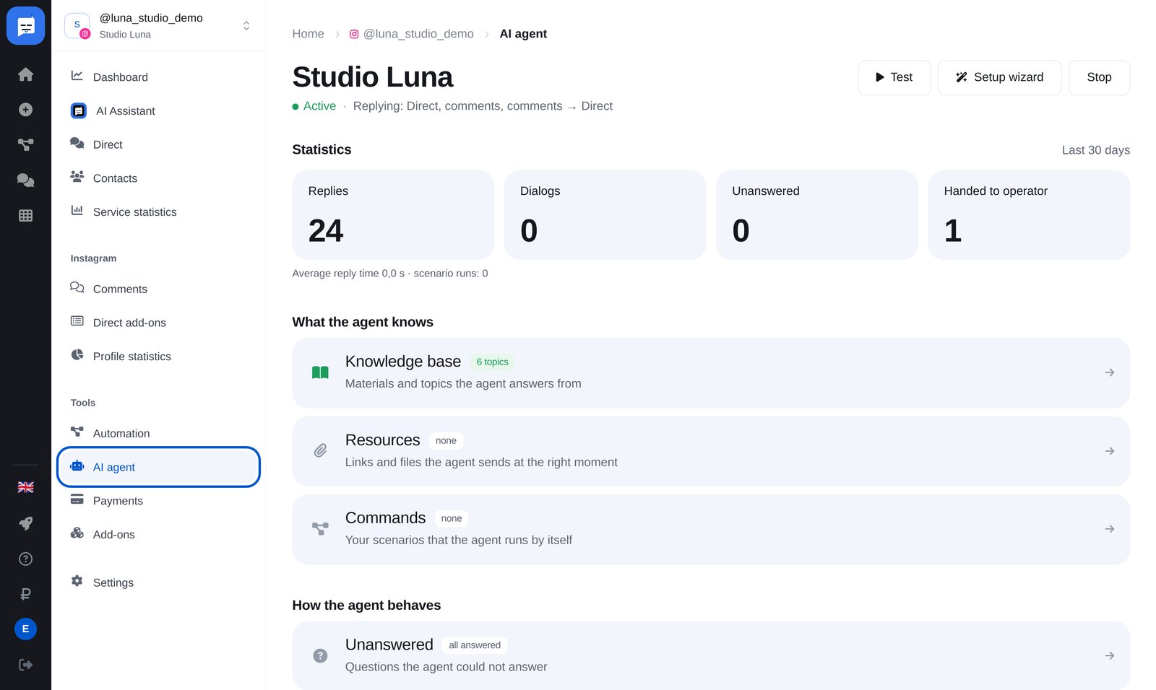Viewport: 1156px width, 690px height.
Task: Open Commands via its arrow
Action: pos(1110,529)
